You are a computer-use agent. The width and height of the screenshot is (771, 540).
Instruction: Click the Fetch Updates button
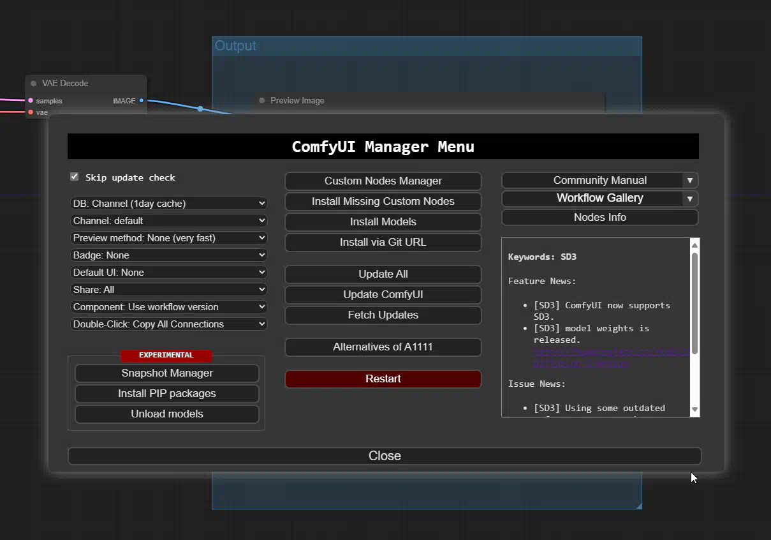[x=383, y=315]
